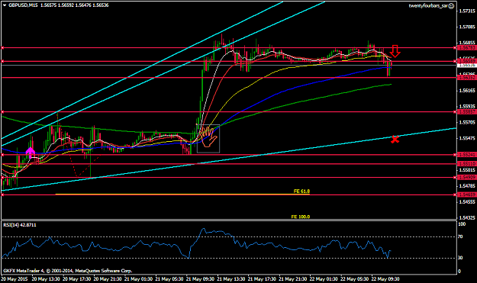Click the 21 May 17:30 time label
The height and width of the screenshot is (283, 477).
click(263, 278)
